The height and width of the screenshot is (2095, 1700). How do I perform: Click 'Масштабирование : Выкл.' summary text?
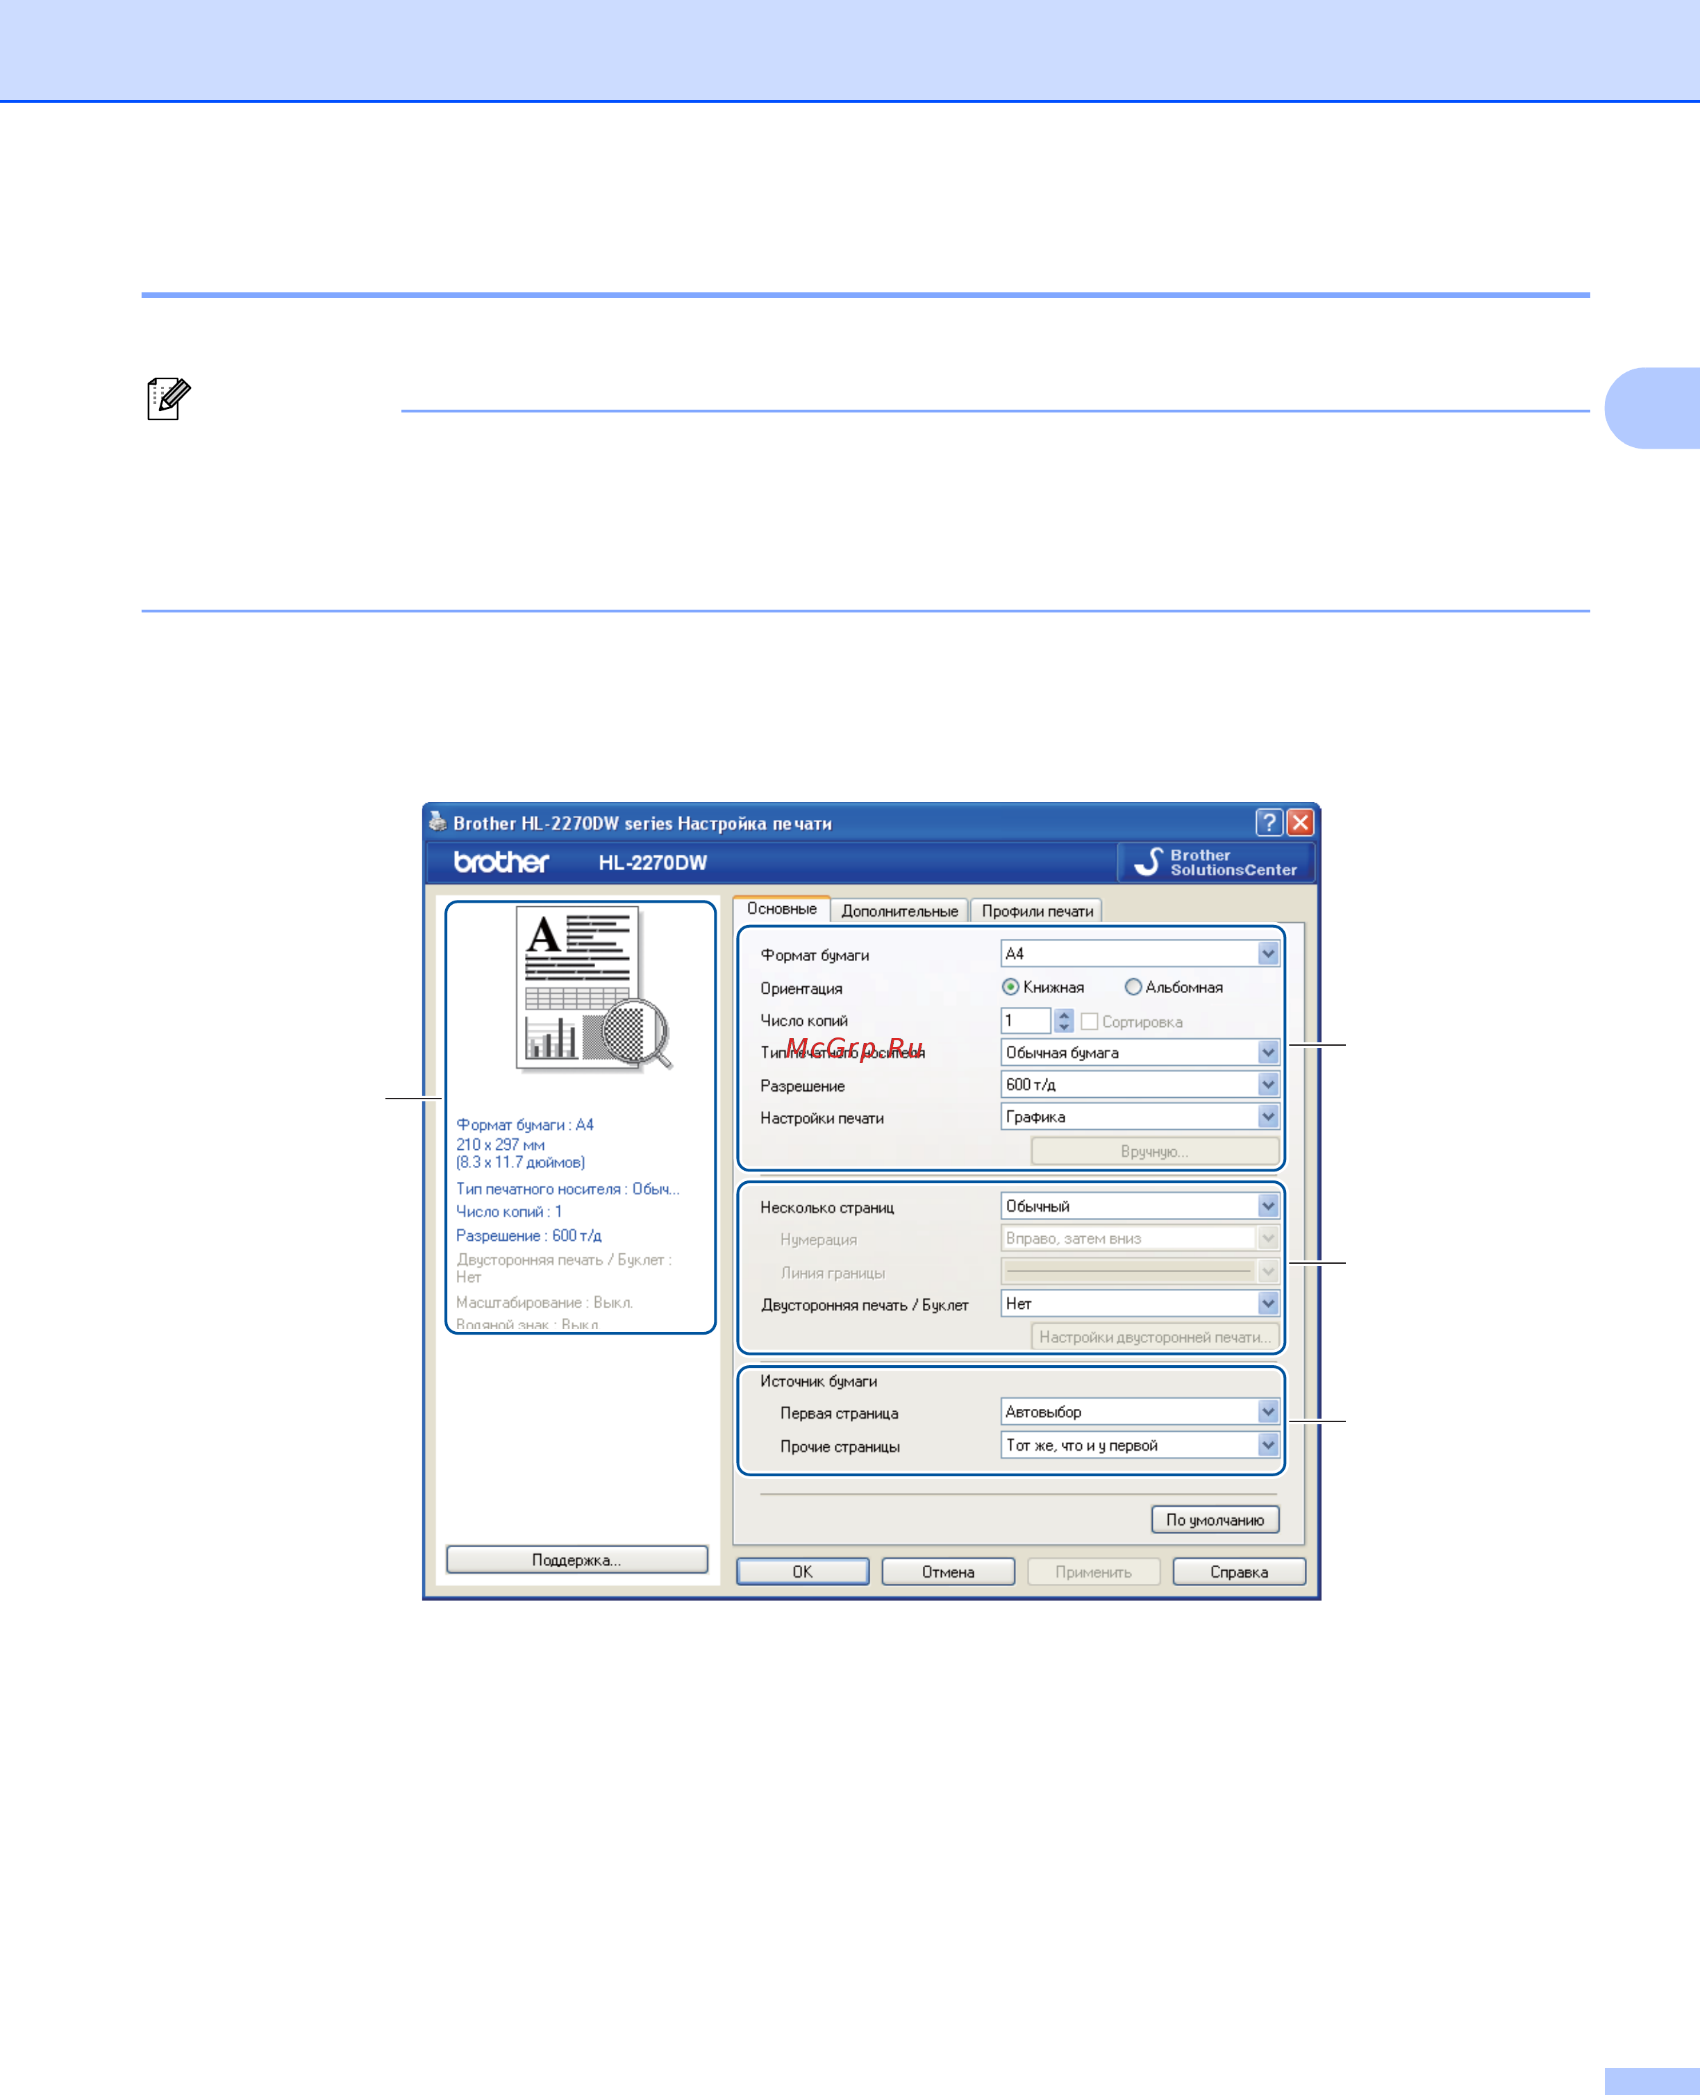pyautogui.click(x=544, y=1303)
